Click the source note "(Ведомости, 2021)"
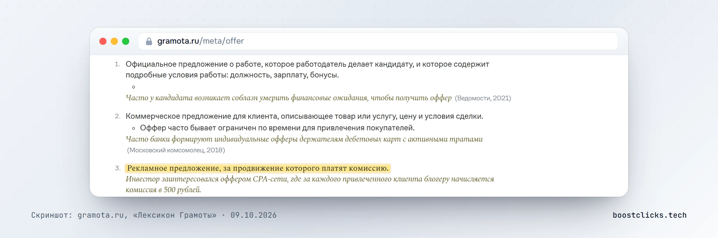 point(483,98)
